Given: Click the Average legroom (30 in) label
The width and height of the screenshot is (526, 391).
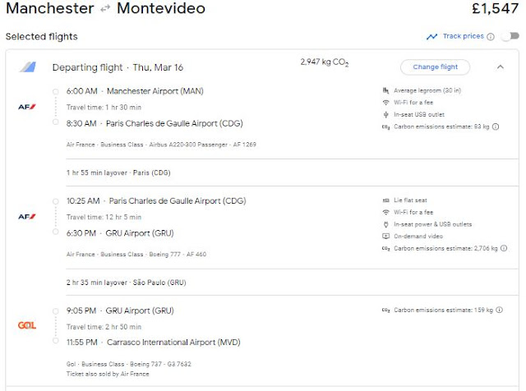Looking at the screenshot, I should point(427,90).
